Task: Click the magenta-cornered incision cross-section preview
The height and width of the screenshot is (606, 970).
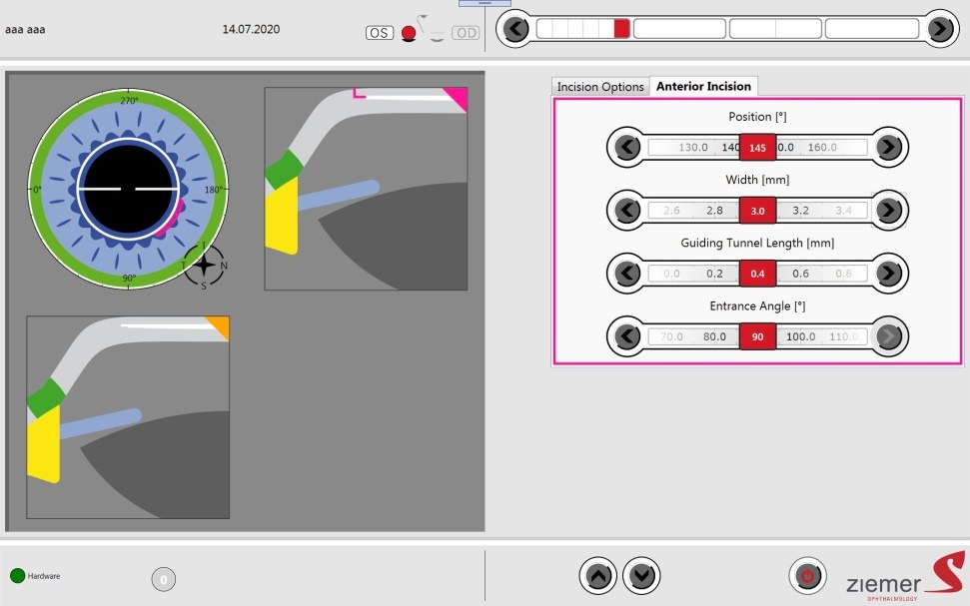Action: pos(366,189)
